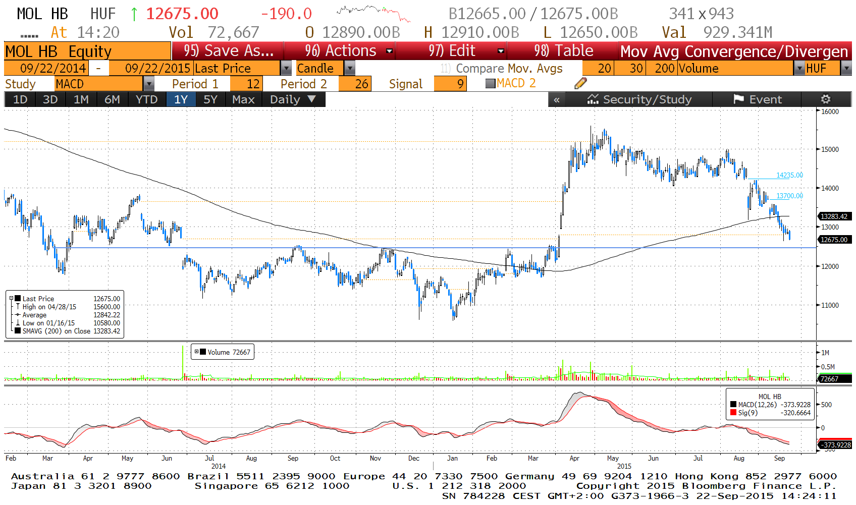Viewport: 856px width, 505px height.
Task: Open chart settings gear icon
Action: pos(825,99)
